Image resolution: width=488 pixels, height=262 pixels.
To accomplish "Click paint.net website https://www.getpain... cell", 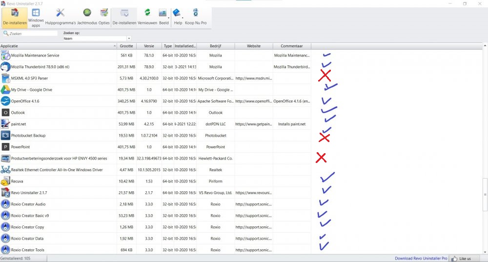I will point(254,124).
